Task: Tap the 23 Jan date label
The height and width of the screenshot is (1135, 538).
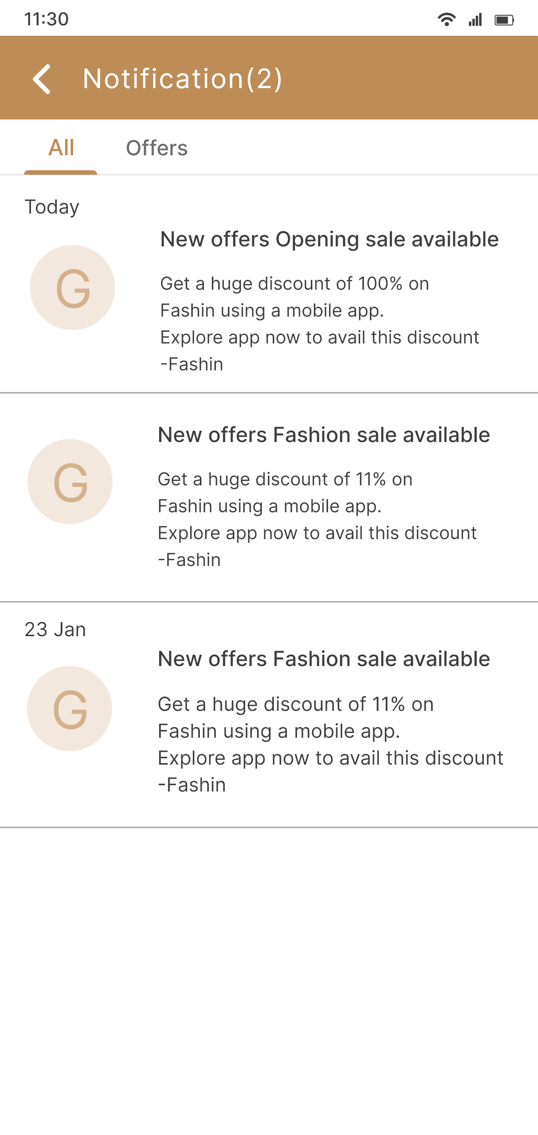Action: point(55,629)
